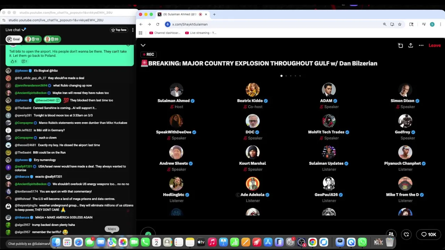This screenshot has height=250, width=445.
Task: Open Kourt Marshal speaker avatar
Action: point(253,152)
